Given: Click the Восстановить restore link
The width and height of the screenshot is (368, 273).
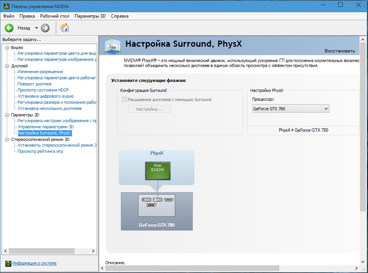Looking at the screenshot, I should (340, 51).
